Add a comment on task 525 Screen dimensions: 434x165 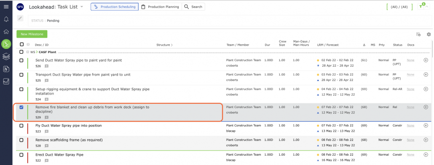(46, 81)
